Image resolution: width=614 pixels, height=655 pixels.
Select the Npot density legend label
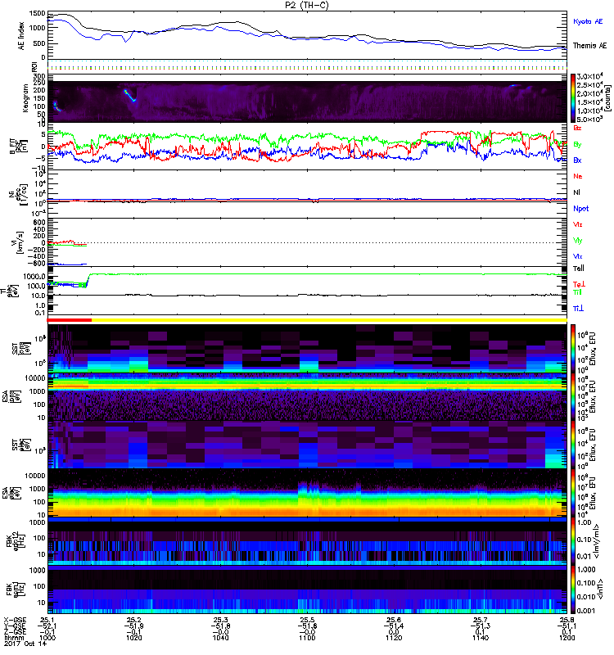(580, 208)
